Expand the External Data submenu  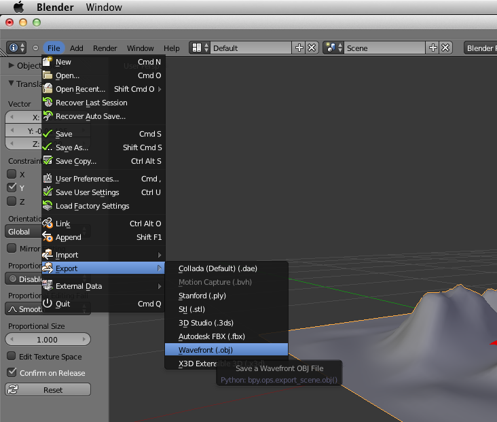(160, 286)
